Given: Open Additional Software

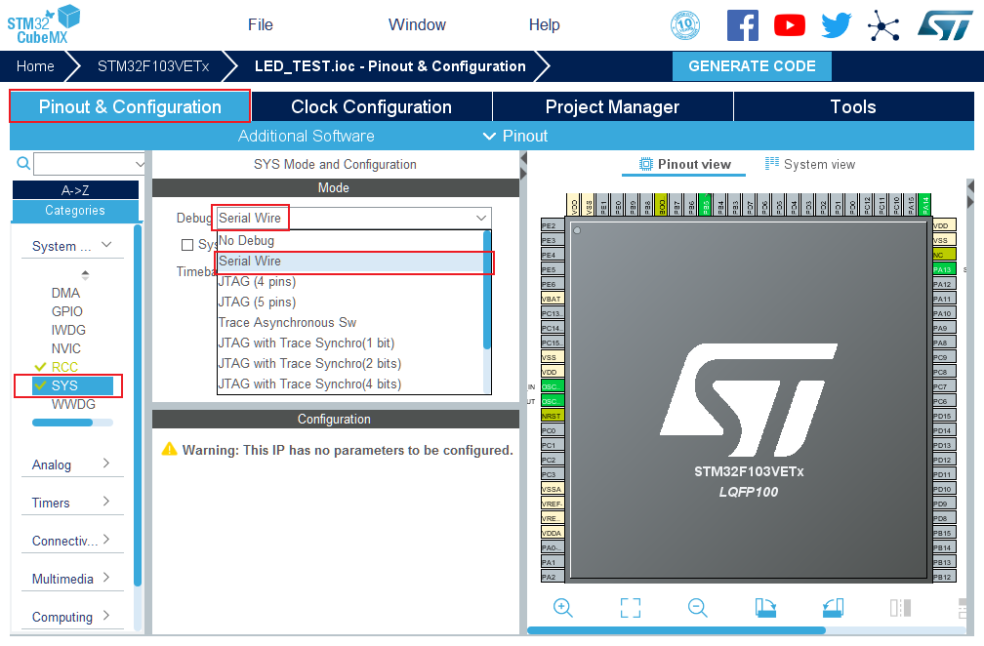Looking at the screenshot, I should click(x=307, y=136).
